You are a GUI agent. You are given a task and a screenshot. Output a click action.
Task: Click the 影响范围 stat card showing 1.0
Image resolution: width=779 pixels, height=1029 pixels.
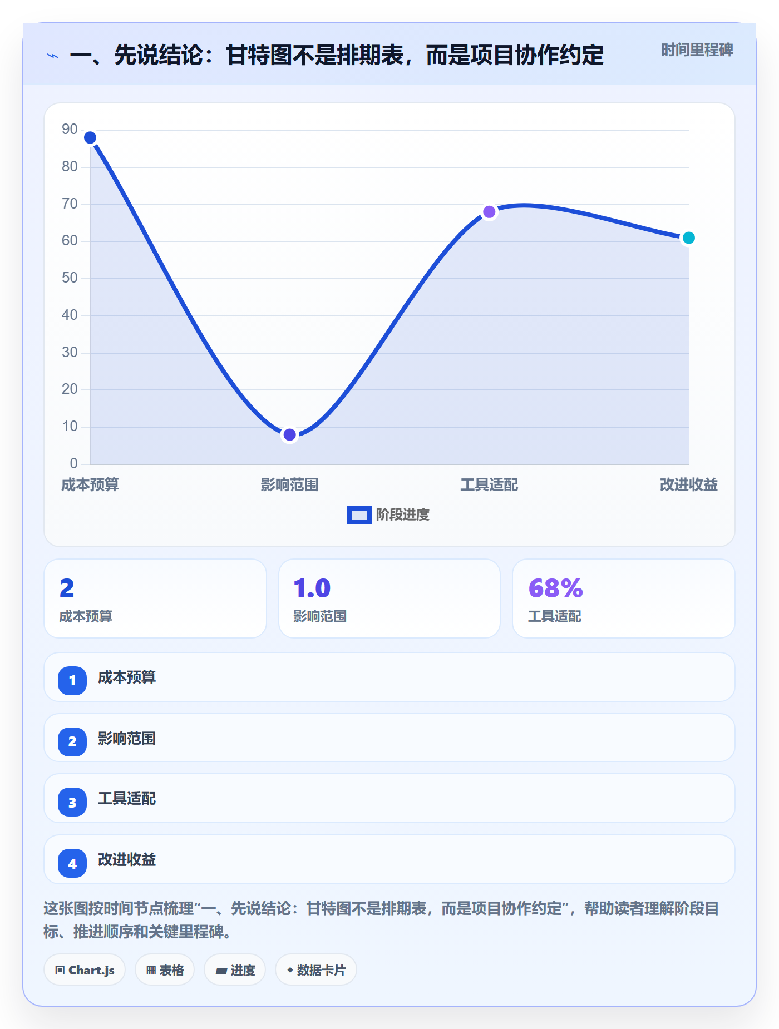389,598
